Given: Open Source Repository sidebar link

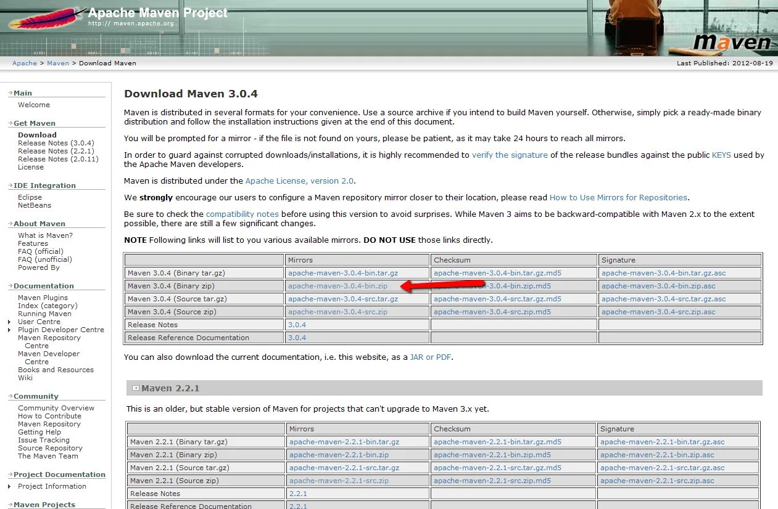Looking at the screenshot, I should pos(50,448).
